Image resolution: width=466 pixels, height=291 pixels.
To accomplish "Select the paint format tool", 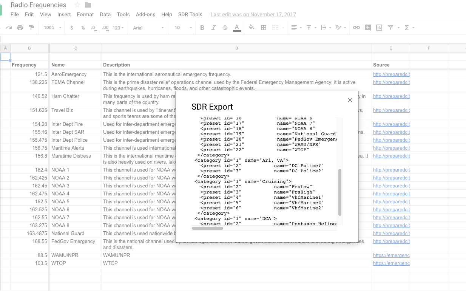I will pyautogui.click(x=31, y=28).
